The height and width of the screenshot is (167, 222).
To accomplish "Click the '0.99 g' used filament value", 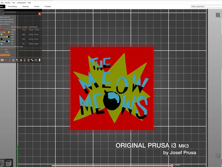I will [x=36, y=44].
